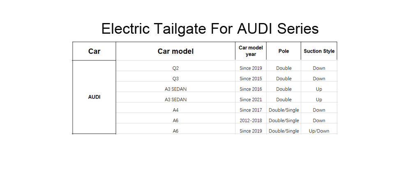Select the 'Car' column header
The image size is (411, 169).
(94, 51)
